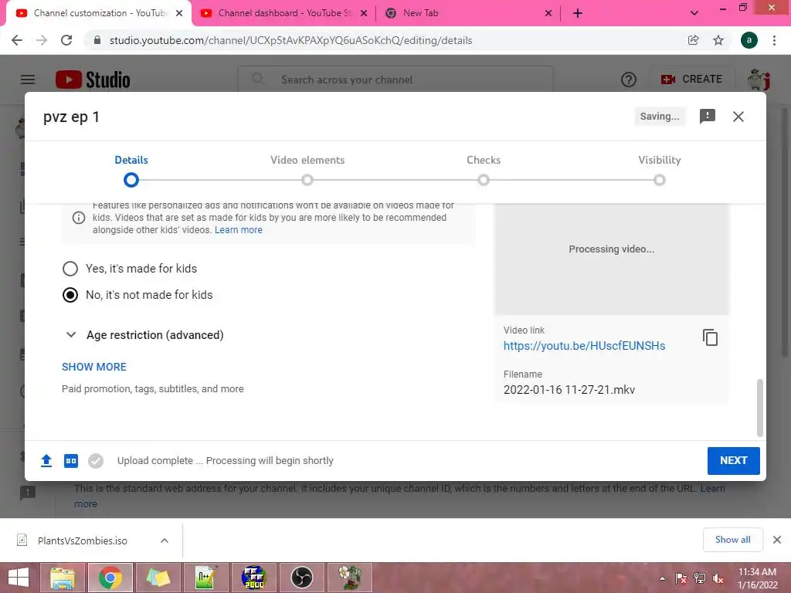Image resolution: width=791 pixels, height=593 pixels.
Task: Click the NEXT button
Action: [734, 460]
